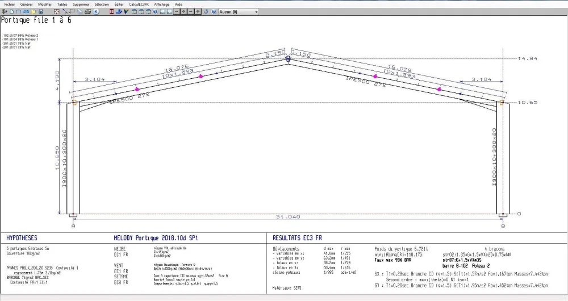The image size is (568, 301).
Task: Click the blue round back-arrow icon
Action: [x=96, y=11]
